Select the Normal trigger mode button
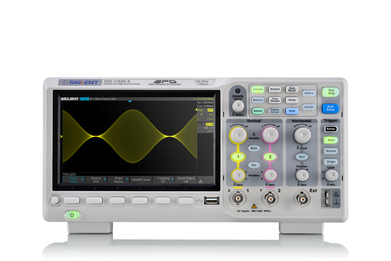Image resolution: width=391 pixels, height=261 pixels. (331, 151)
